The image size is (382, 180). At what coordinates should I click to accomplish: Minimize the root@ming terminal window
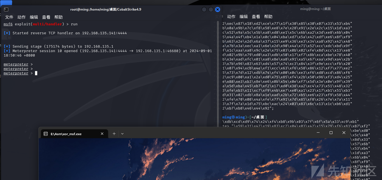(204, 9)
